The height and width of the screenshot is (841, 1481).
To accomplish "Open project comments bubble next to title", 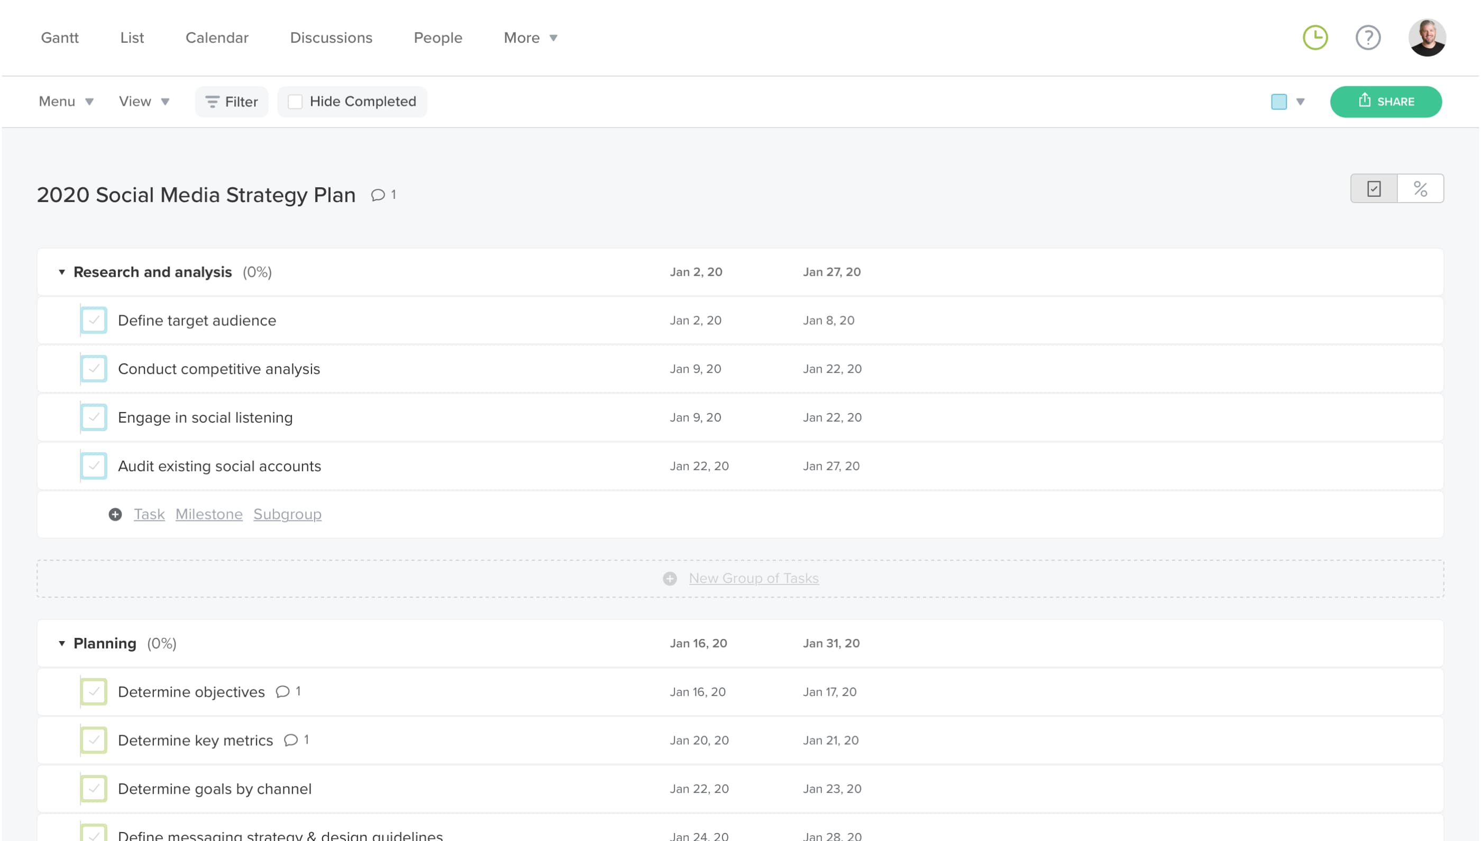I will click(378, 195).
